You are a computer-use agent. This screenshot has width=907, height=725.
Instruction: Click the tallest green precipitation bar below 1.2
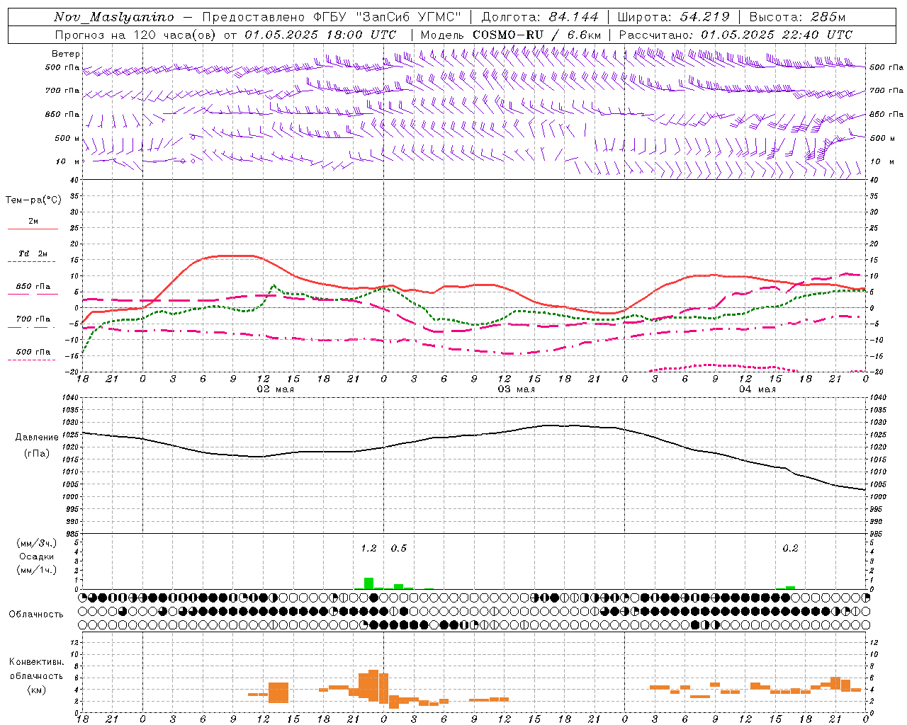click(368, 583)
